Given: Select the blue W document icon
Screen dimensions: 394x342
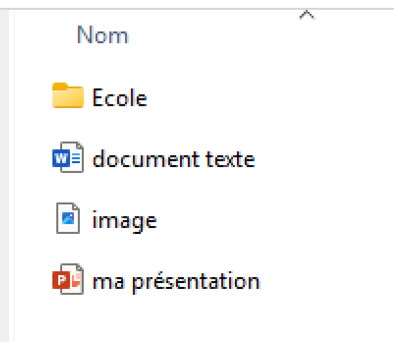Looking at the screenshot, I should pyautogui.click(x=67, y=159).
